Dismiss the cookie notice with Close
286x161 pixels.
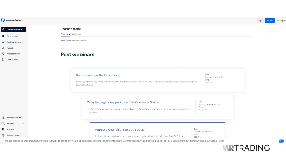coord(281,141)
